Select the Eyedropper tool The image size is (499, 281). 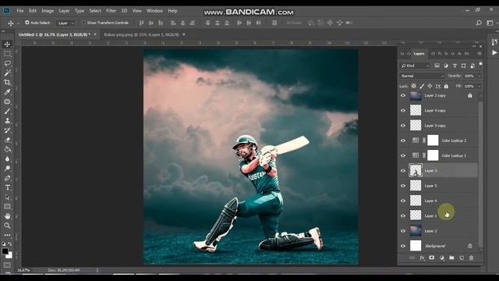point(7,92)
